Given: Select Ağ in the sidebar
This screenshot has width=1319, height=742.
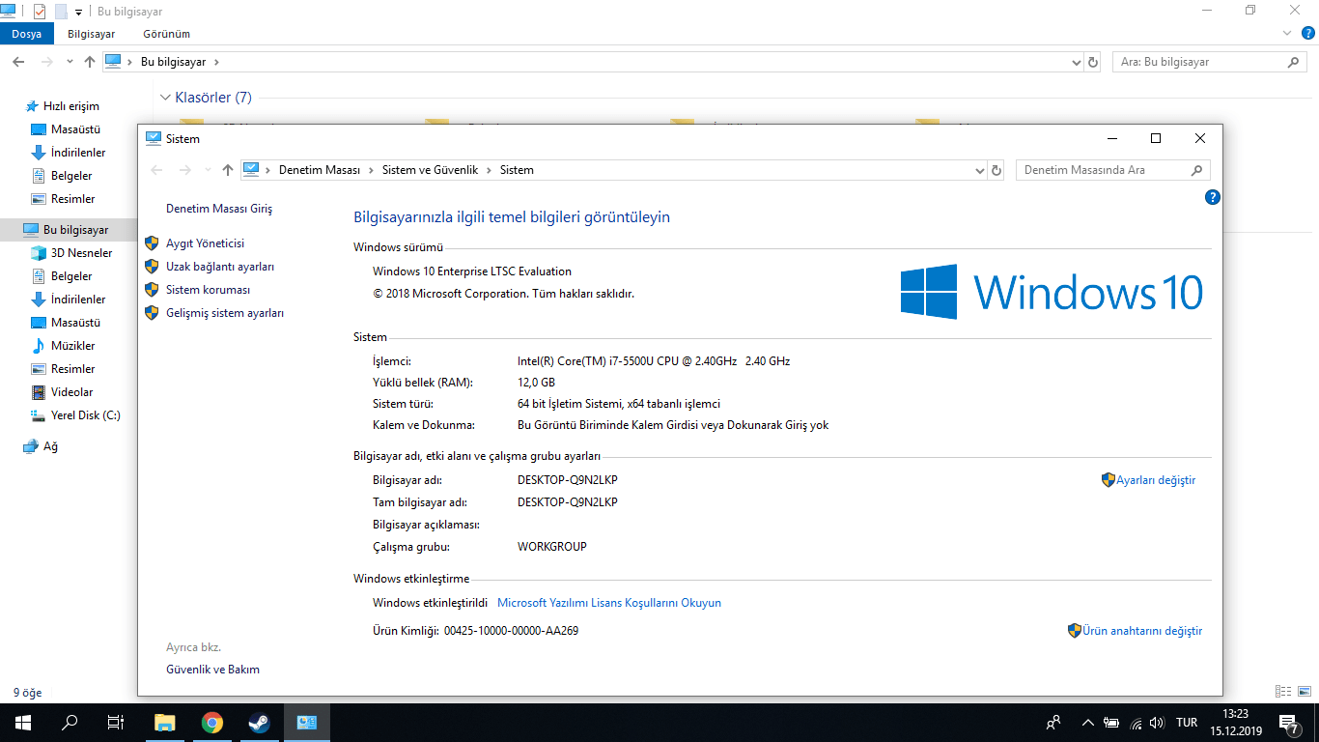Looking at the screenshot, I should click(x=50, y=446).
